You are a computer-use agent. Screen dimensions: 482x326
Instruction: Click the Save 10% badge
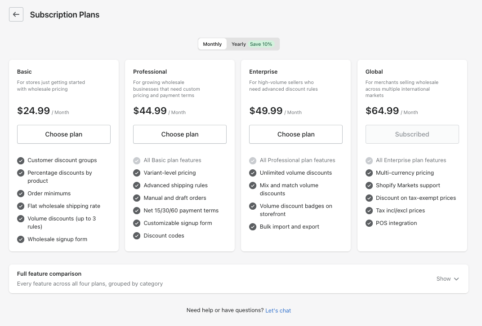click(261, 44)
